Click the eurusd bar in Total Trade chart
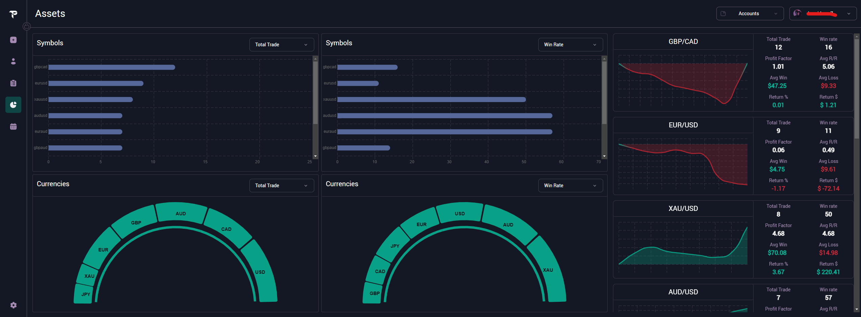 pos(96,83)
